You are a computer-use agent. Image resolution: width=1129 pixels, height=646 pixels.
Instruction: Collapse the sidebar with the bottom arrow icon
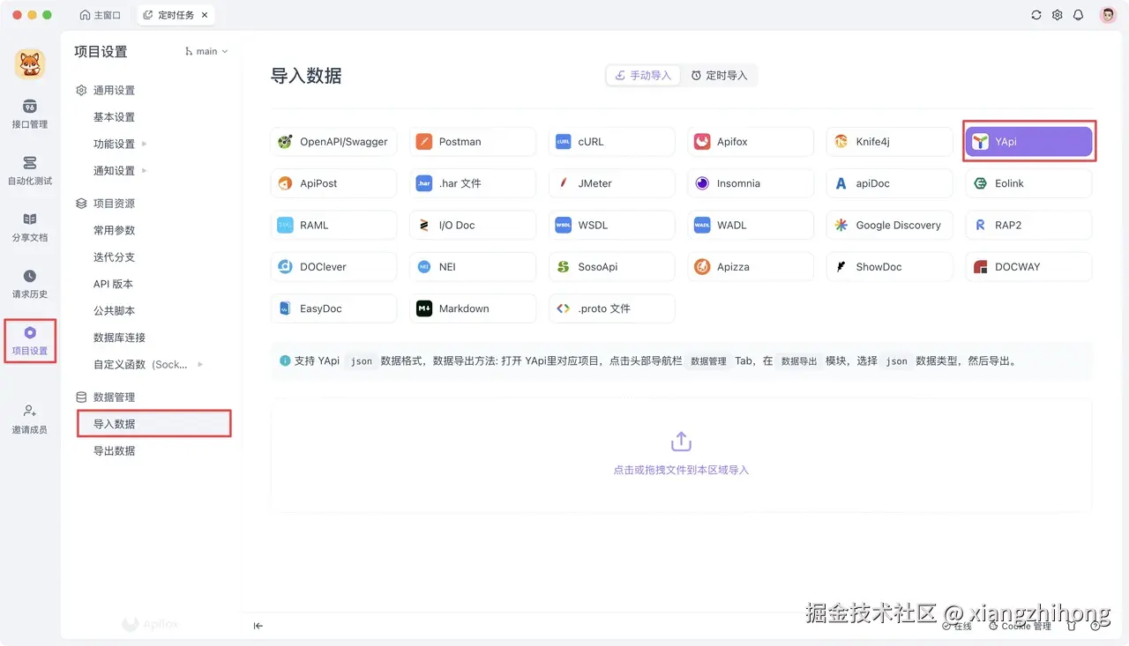[x=258, y=626]
